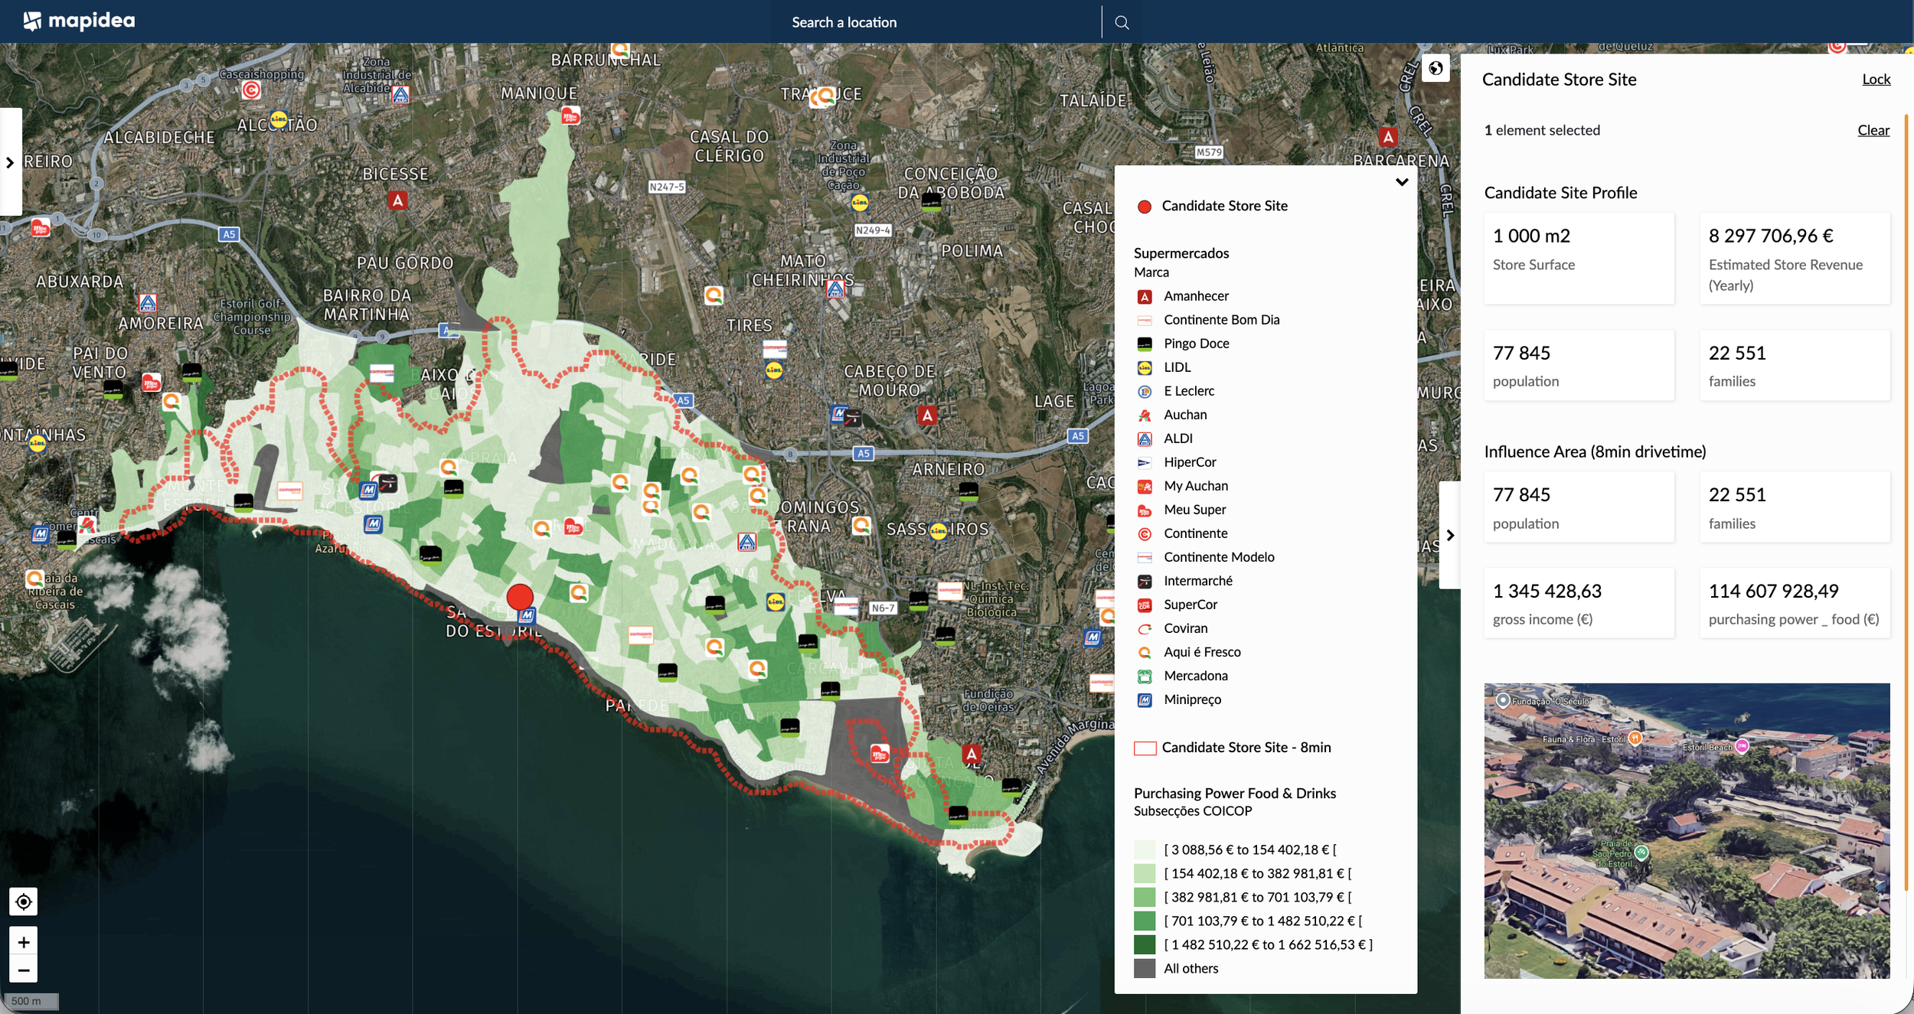1914x1014 pixels.
Task: Click Clear to deselect element
Action: tap(1873, 130)
